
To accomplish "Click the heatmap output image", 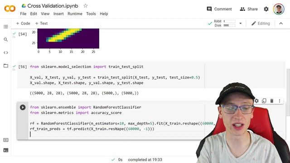I will click(68, 38).
